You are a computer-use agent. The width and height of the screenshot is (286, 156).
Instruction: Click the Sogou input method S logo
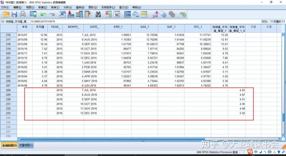pos(250,152)
